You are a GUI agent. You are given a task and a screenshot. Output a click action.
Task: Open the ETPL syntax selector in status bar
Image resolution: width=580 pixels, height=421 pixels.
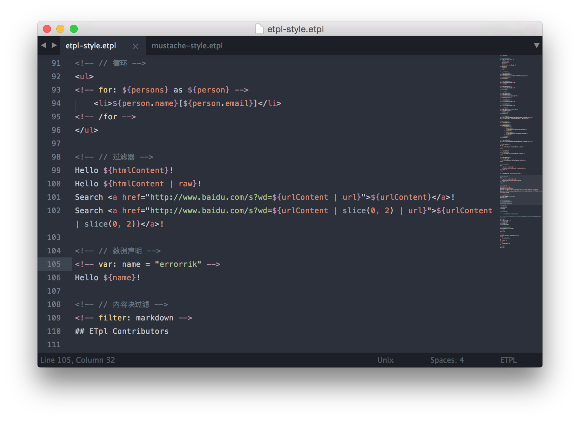pyautogui.click(x=508, y=360)
